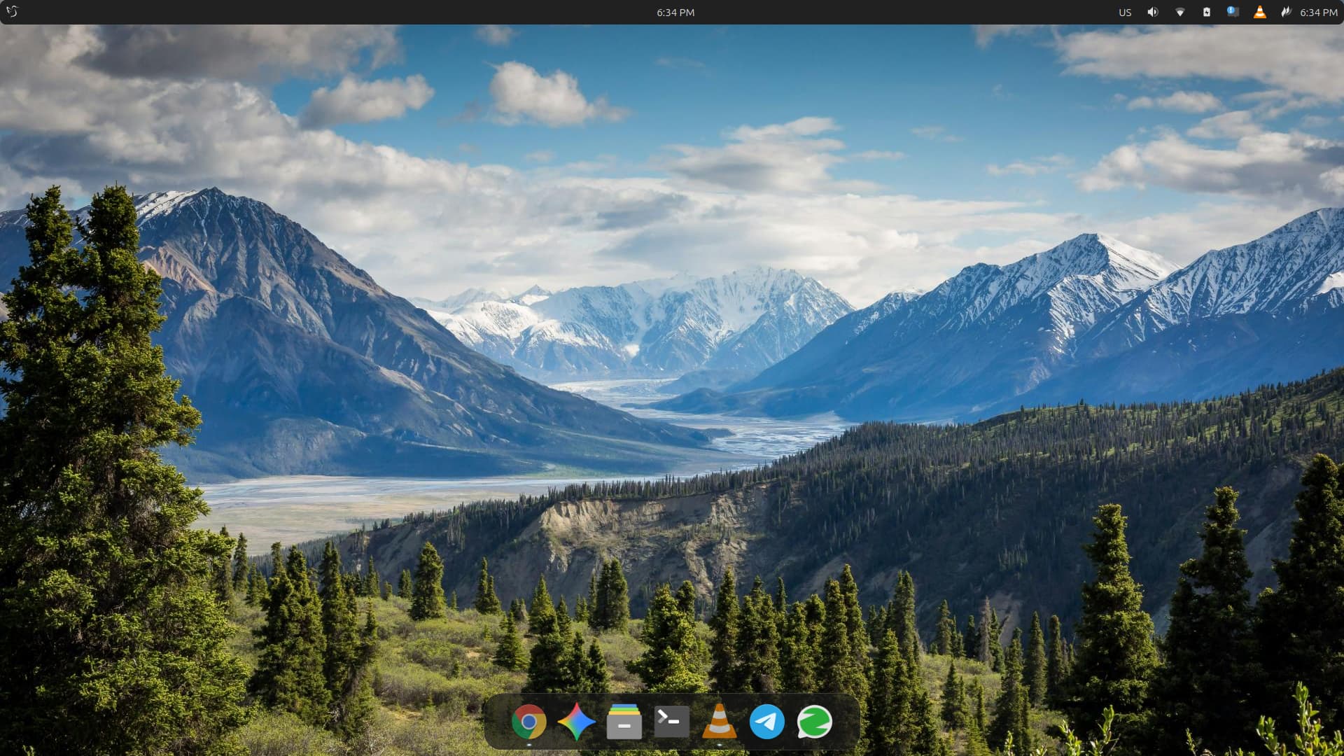This screenshot has width=1344, height=756.
Task: Open the file manager from dock
Action: [624, 722]
